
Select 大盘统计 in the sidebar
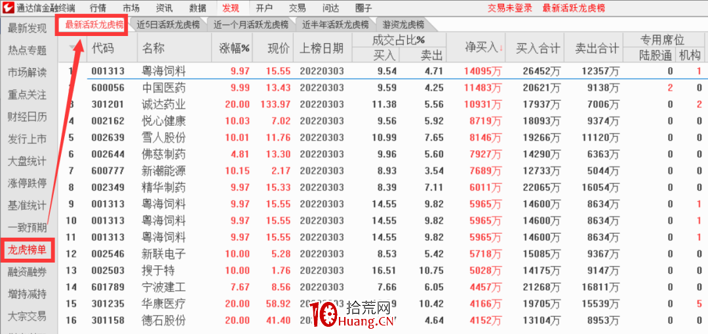pyautogui.click(x=27, y=161)
